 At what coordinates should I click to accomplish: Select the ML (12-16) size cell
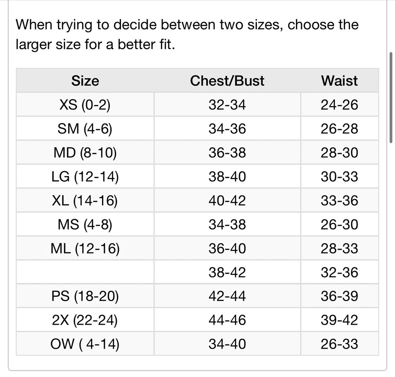(85, 248)
